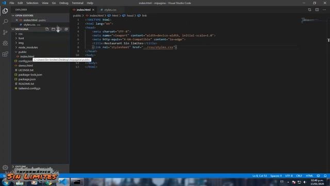Open the Extensions view

point(5,54)
